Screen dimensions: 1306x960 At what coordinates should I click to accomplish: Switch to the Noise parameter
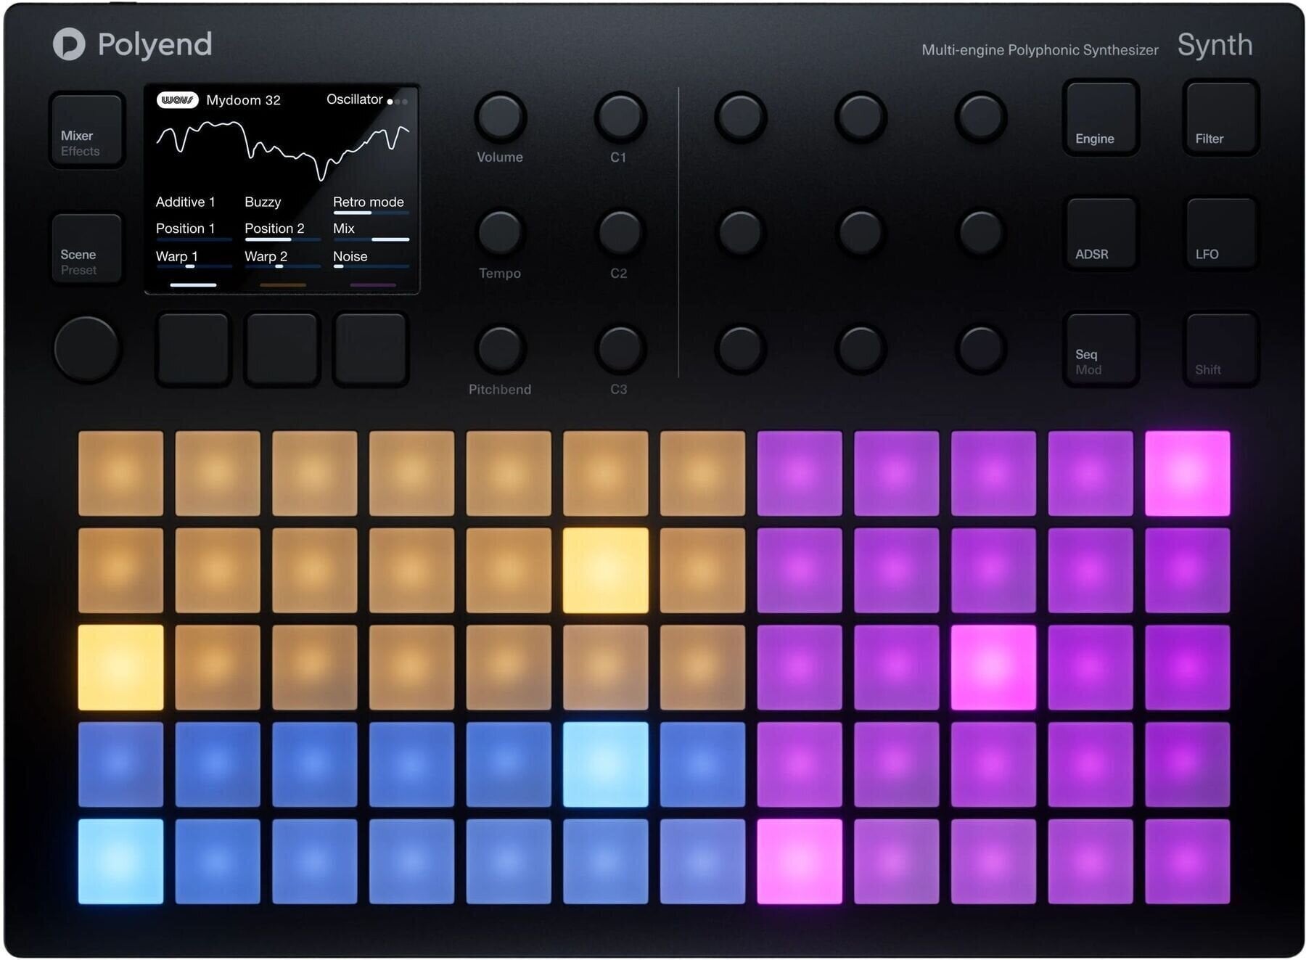(350, 255)
